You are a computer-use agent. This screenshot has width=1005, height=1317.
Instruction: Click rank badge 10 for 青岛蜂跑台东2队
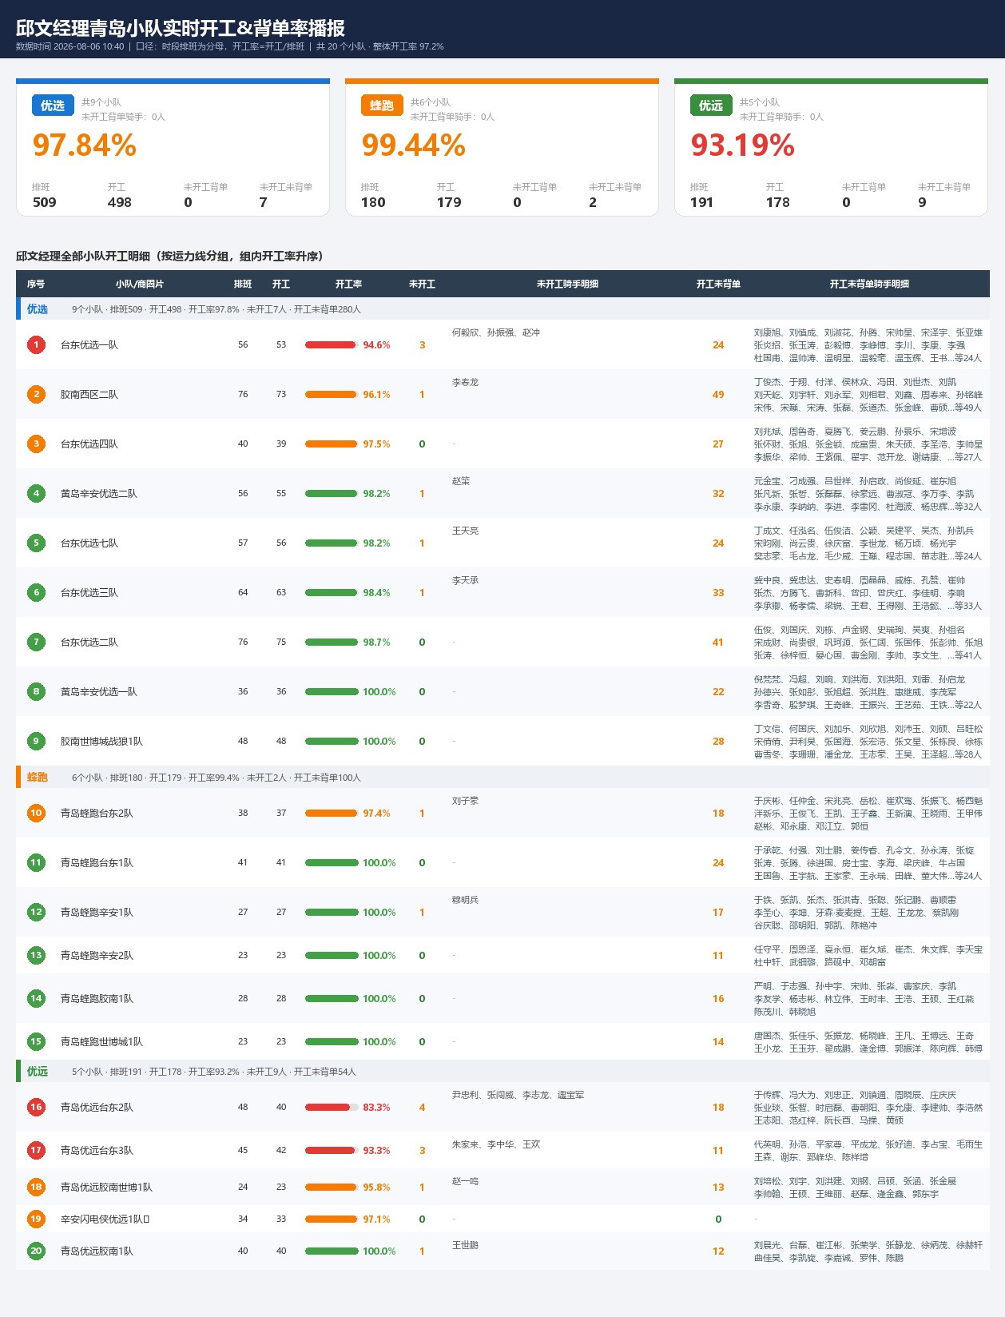36,813
